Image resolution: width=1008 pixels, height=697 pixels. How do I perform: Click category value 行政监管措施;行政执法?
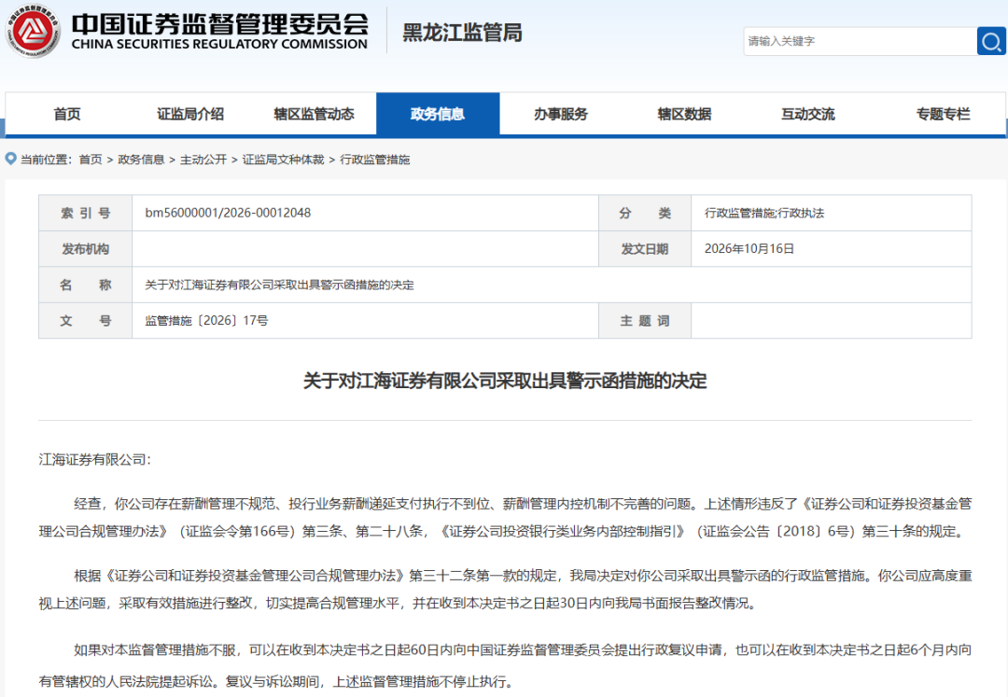764,213
